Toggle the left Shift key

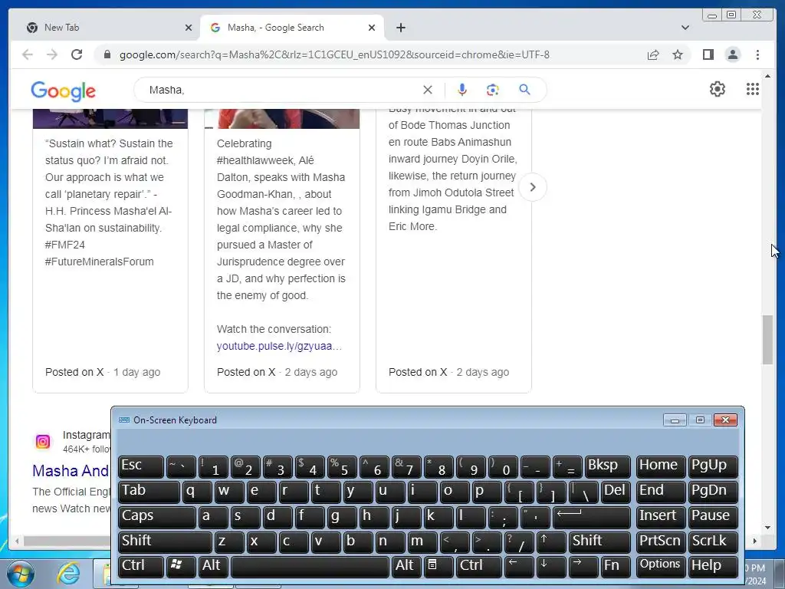(166, 541)
